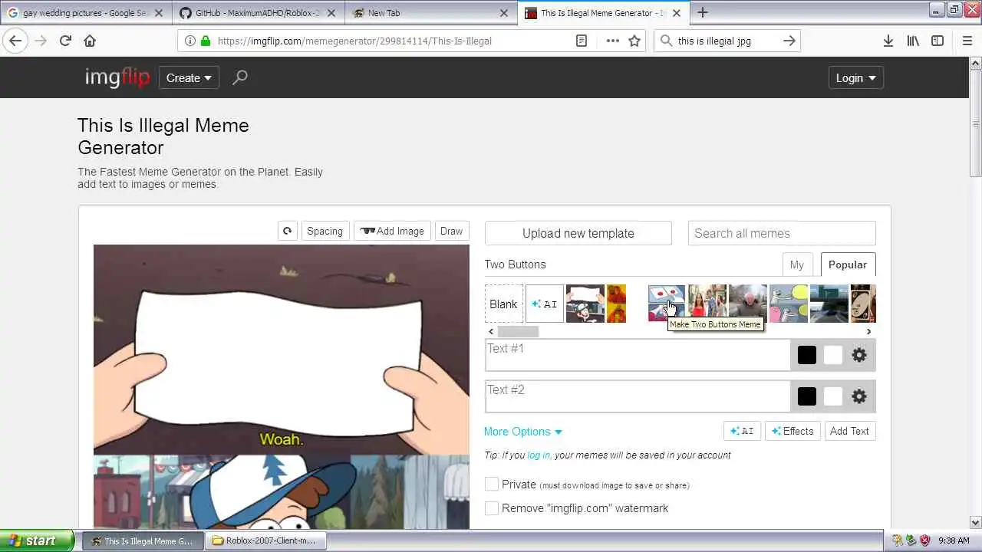Click Upload new template button
Screen dimensions: 982x552
pos(578,233)
